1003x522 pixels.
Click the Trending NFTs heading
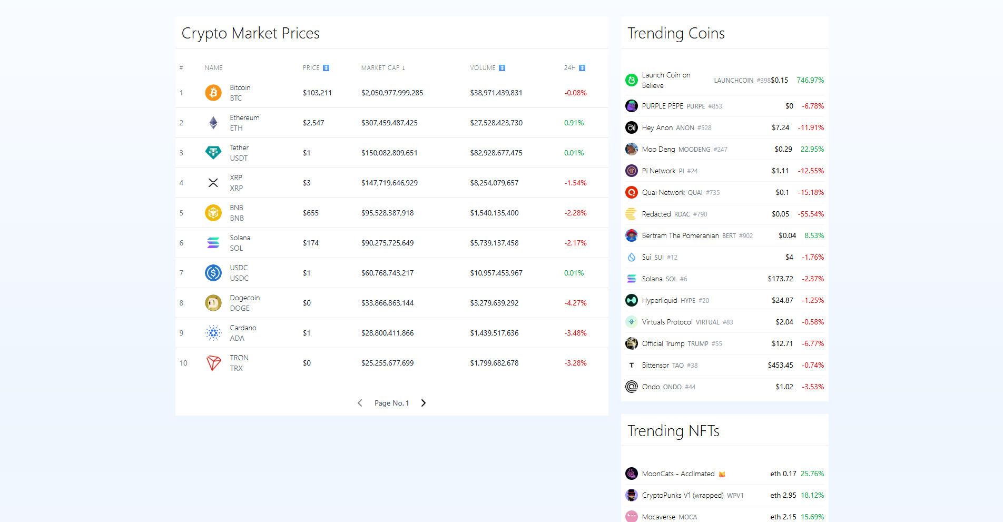point(673,430)
